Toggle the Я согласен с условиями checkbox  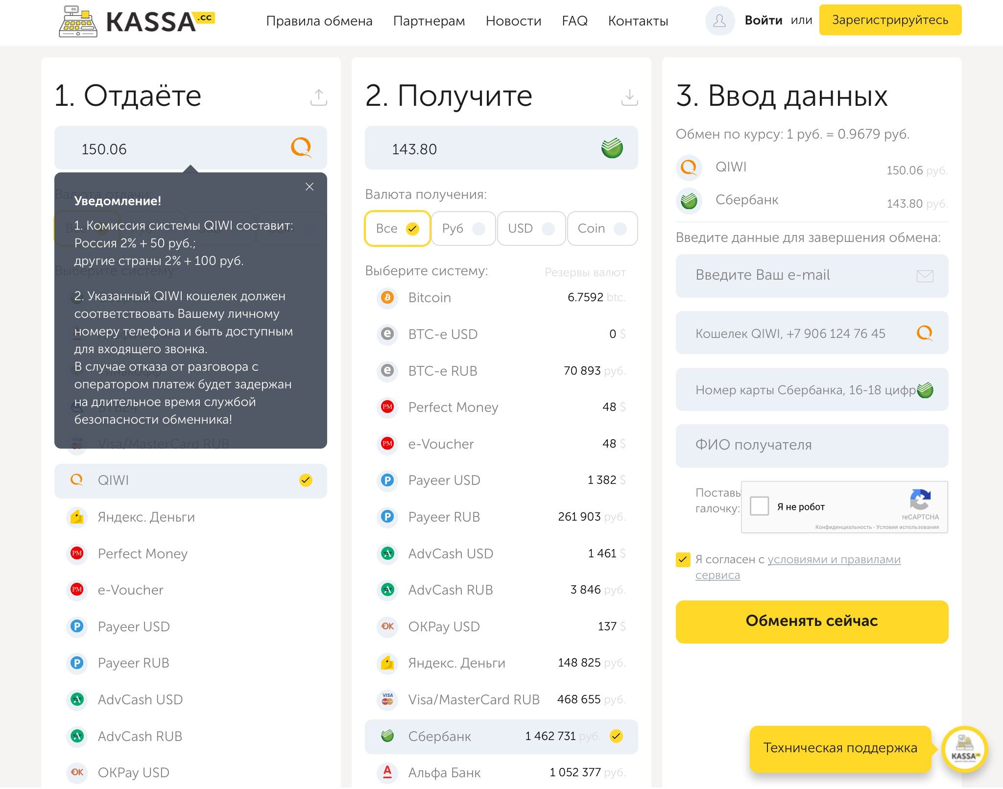[683, 559]
